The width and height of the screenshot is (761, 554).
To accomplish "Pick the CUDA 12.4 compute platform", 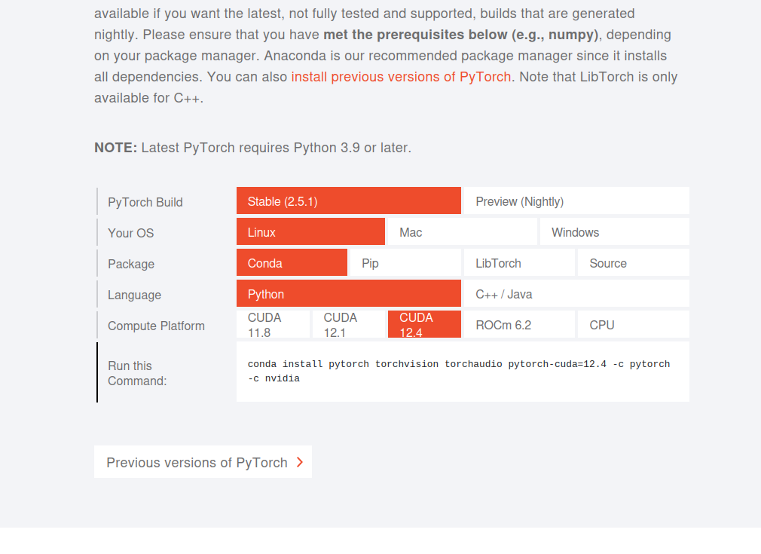I will tap(425, 324).
